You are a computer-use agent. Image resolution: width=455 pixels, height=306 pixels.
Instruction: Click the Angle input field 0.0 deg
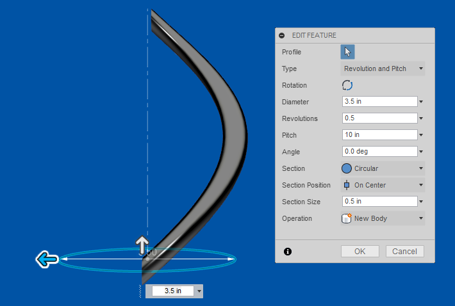[379, 151]
